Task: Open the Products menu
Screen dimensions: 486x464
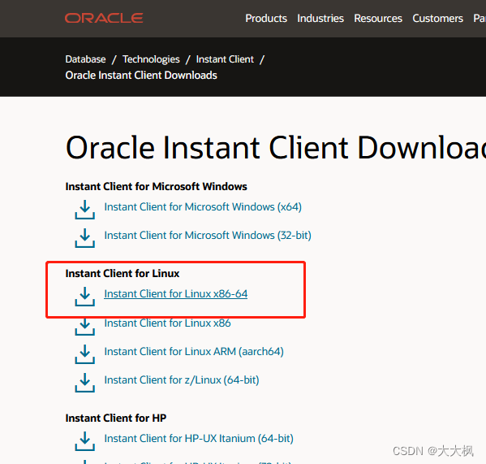Action: 266,19
